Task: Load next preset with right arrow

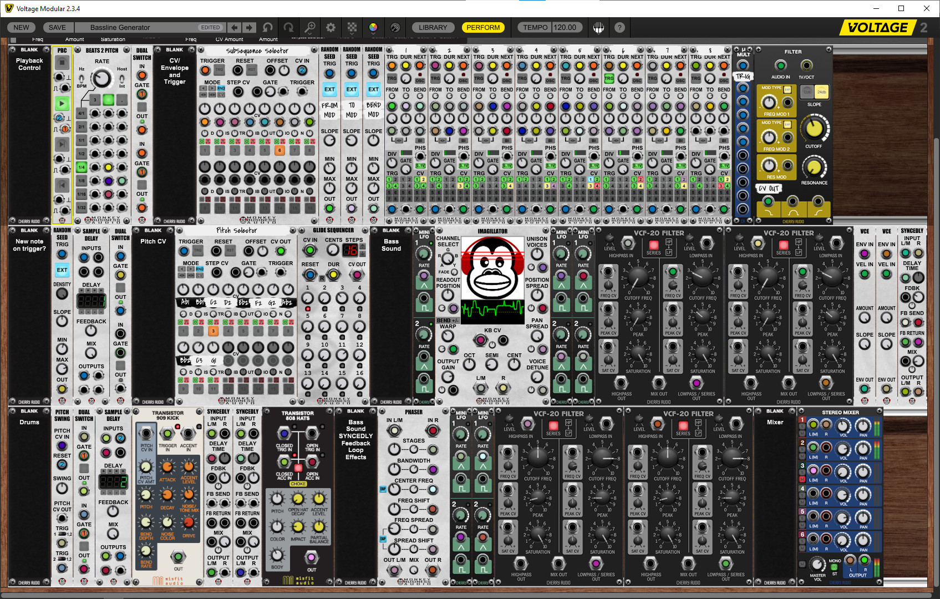Action: (x=249, y=27)
